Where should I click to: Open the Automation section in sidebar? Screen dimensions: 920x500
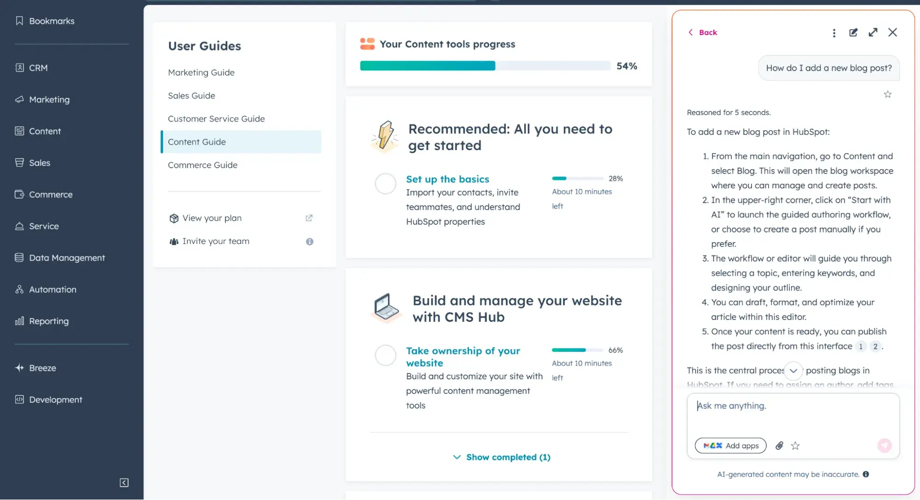(x=52, y=289)
